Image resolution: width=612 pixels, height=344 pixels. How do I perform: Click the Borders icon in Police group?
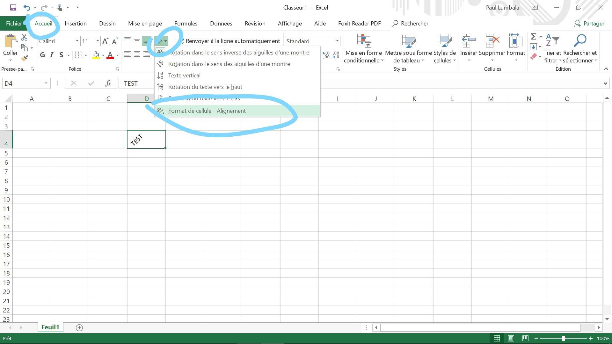click(x=78, y=55)
